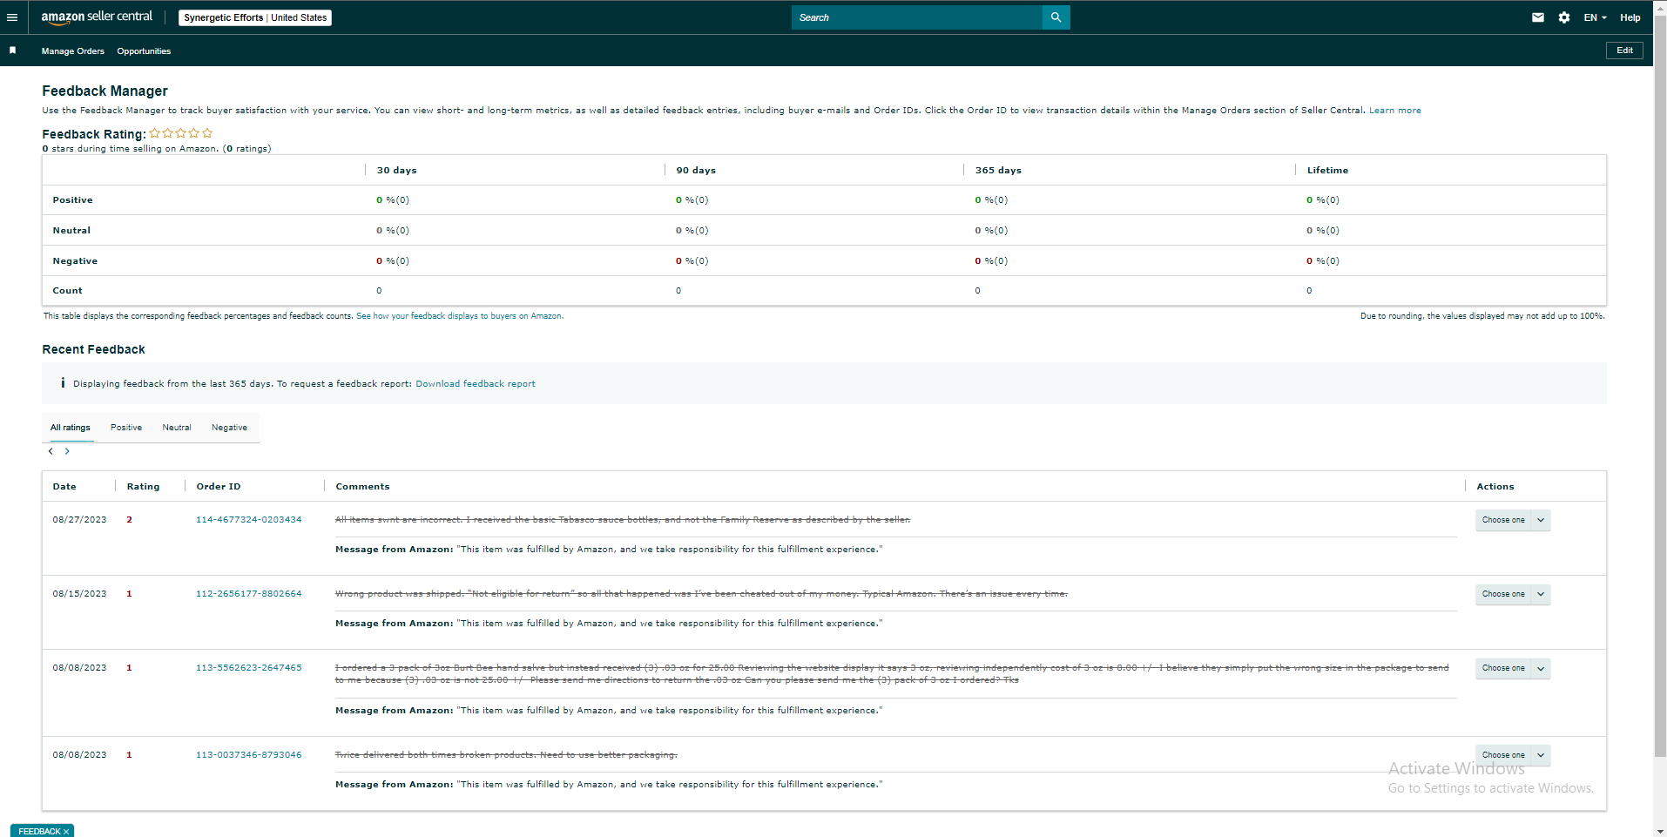Image resolution: width=1667 pixels, height=837 pixels.
Task: Click the 08/27/2023 date cell
Action: [79, 520]
